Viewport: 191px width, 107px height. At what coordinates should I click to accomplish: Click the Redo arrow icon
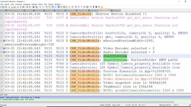click(30, 7)
